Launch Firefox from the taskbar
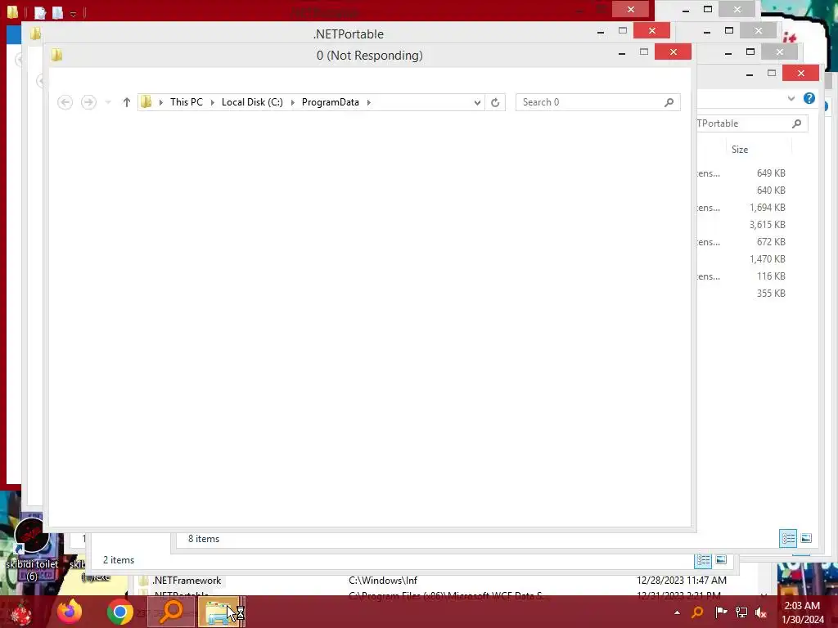The width and height of the screenshot is (838, 628). [70, 612]
